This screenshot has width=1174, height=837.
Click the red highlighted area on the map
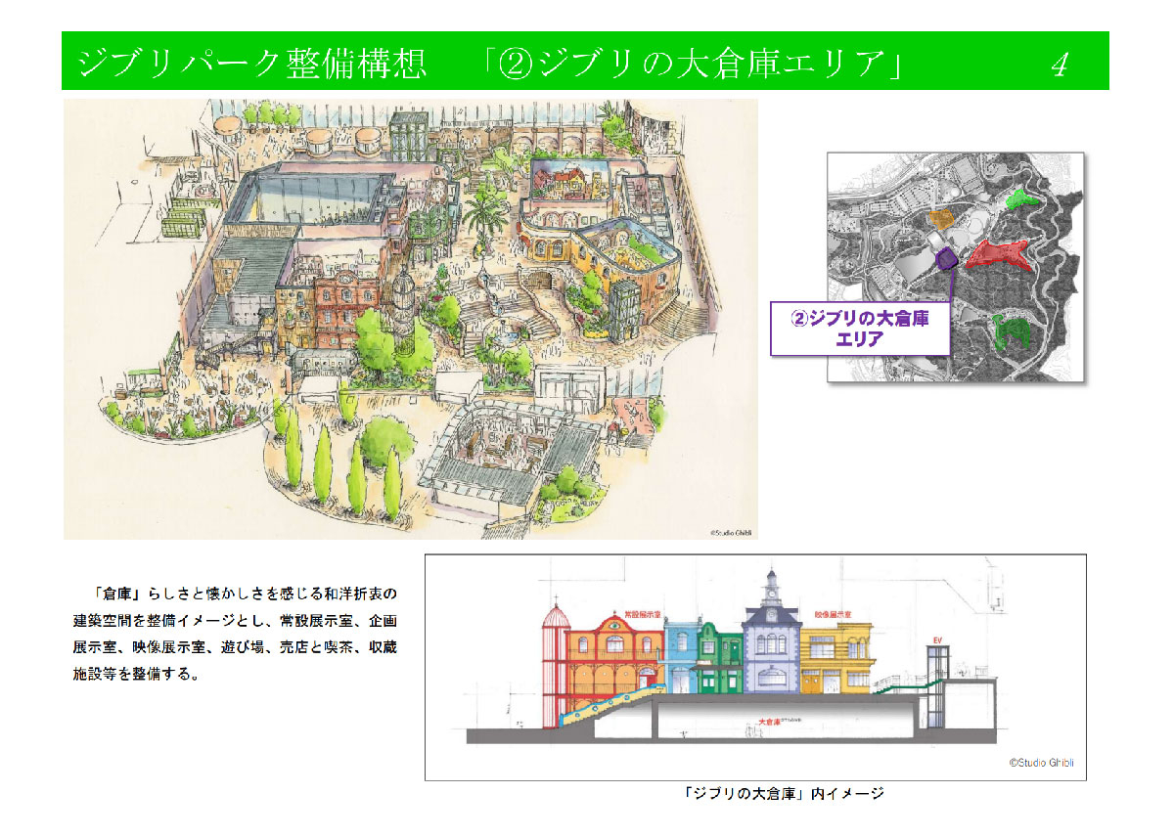999,254
